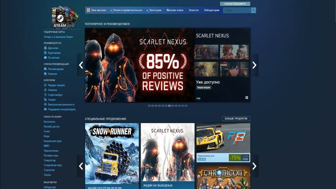This screenshot has height=189, width=336.
Task: Browse the Спортивная игра genre
Action: (52, 165)
